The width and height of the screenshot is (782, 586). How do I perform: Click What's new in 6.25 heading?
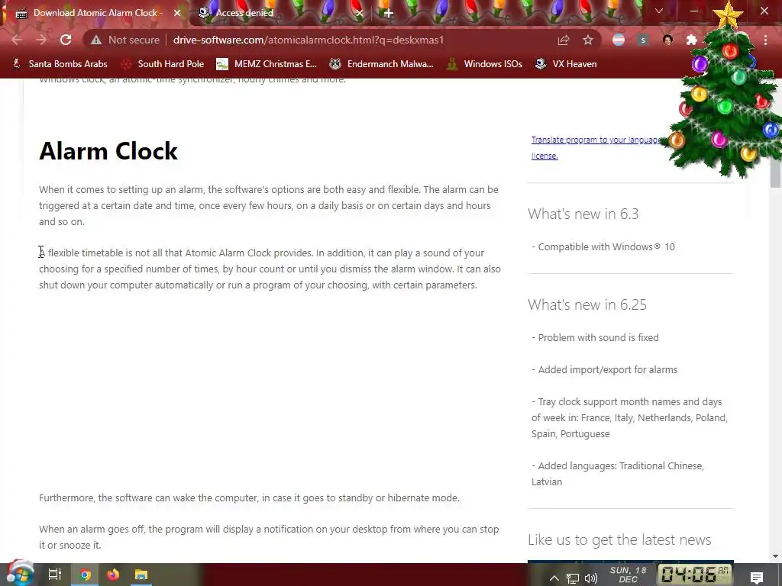587,304
